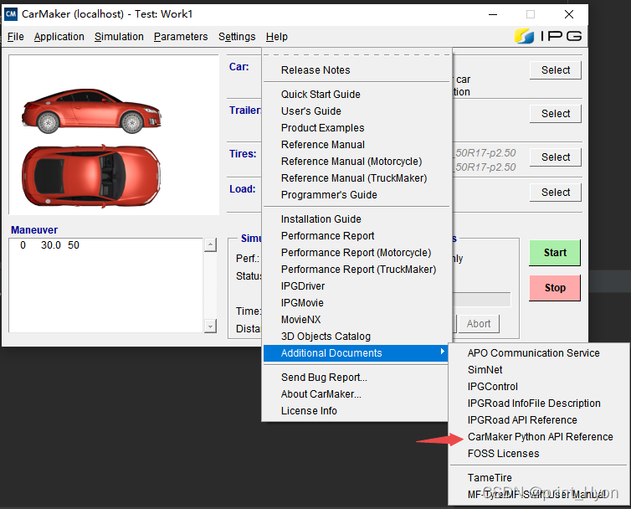Open Reference Manual (Motorcycle)

(x=357, y=162)
